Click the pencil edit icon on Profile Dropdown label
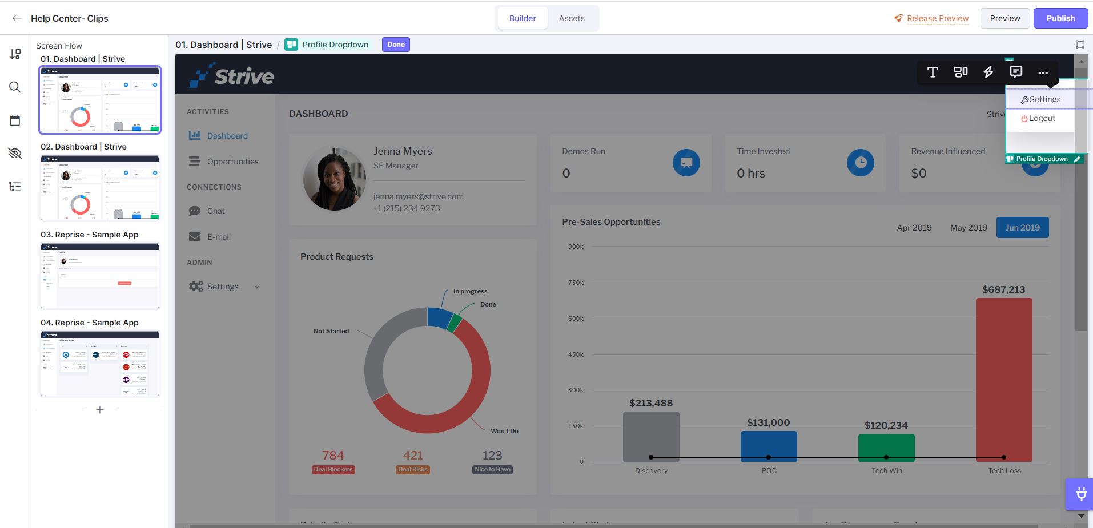Image resolution: width=1093 pixels, height=528 pixels. (1077, 159)
